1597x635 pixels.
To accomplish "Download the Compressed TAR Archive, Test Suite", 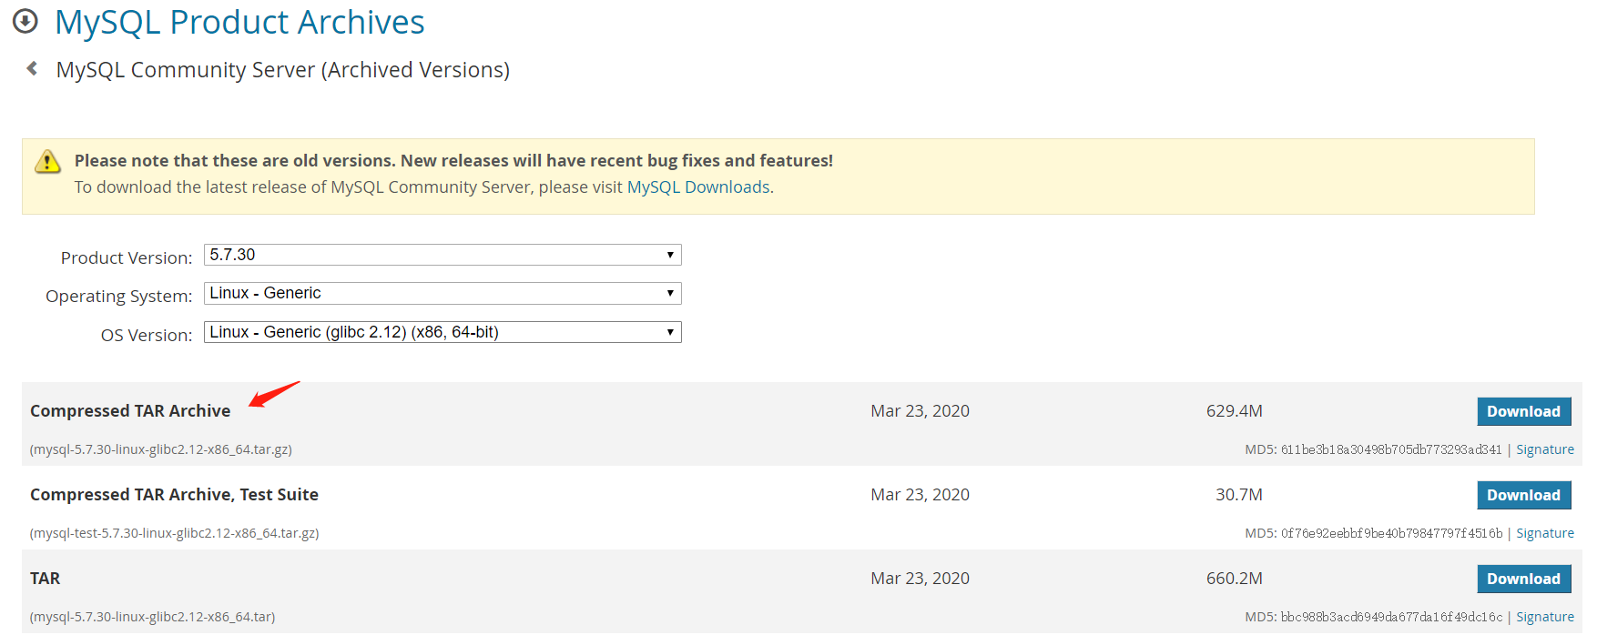I will pyautogui.click(x=1523, y=495).
